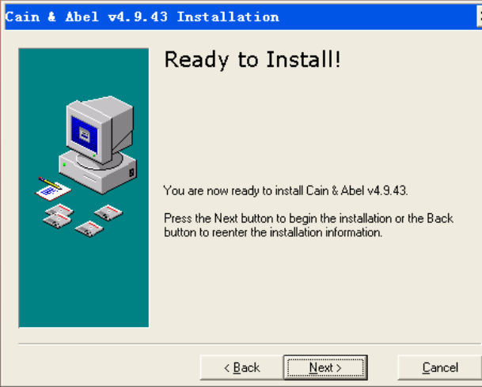482x387 pixels.
Task: Click the "Ready to Install!" heading
Action: pos(252,59)
